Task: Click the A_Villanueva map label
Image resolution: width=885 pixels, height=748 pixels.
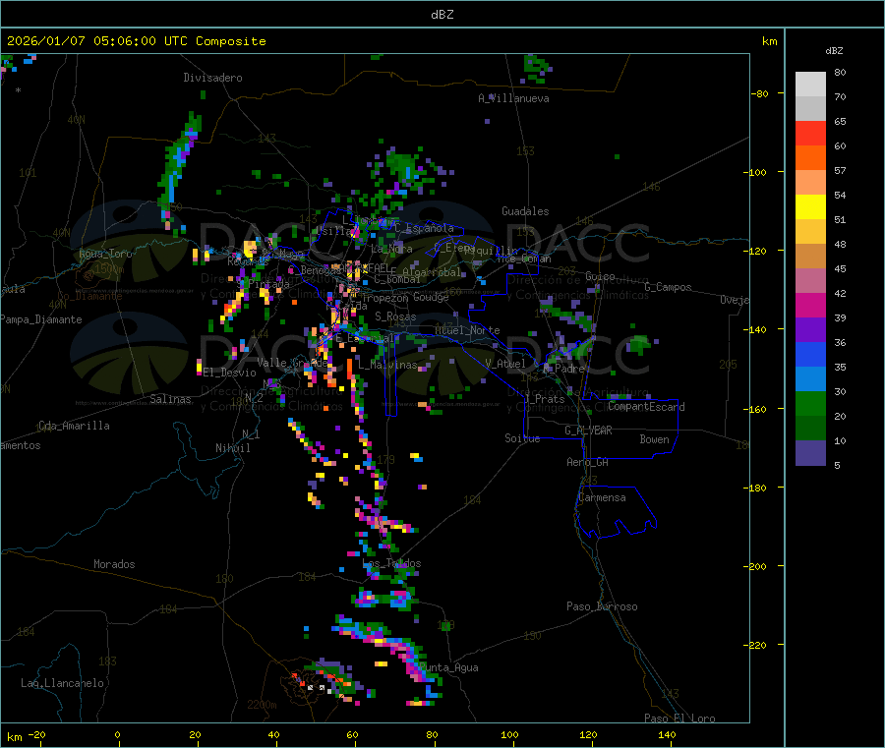Action: pyautogui.click(x=513, y=98)
